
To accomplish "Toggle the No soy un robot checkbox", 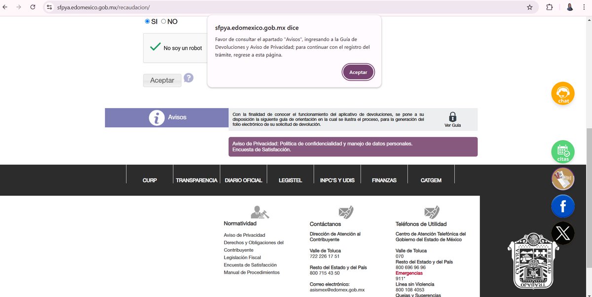I will (155, 47).
